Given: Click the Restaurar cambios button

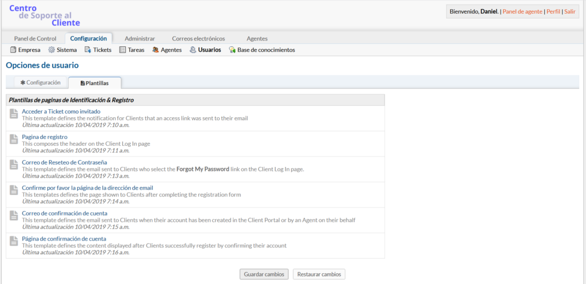Looking at the screenshot, I should [319, 274].
